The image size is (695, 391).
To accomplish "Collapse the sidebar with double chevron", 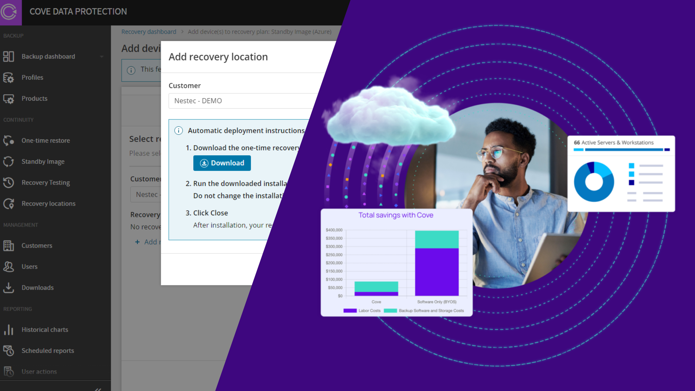I will 98,389.
